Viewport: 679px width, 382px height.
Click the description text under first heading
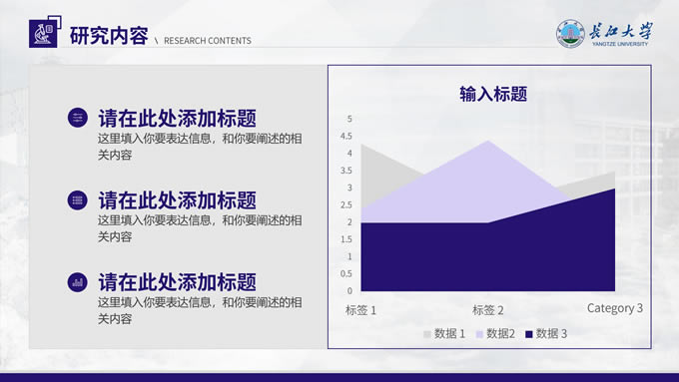pyautogui.click(x=200, y=147)
